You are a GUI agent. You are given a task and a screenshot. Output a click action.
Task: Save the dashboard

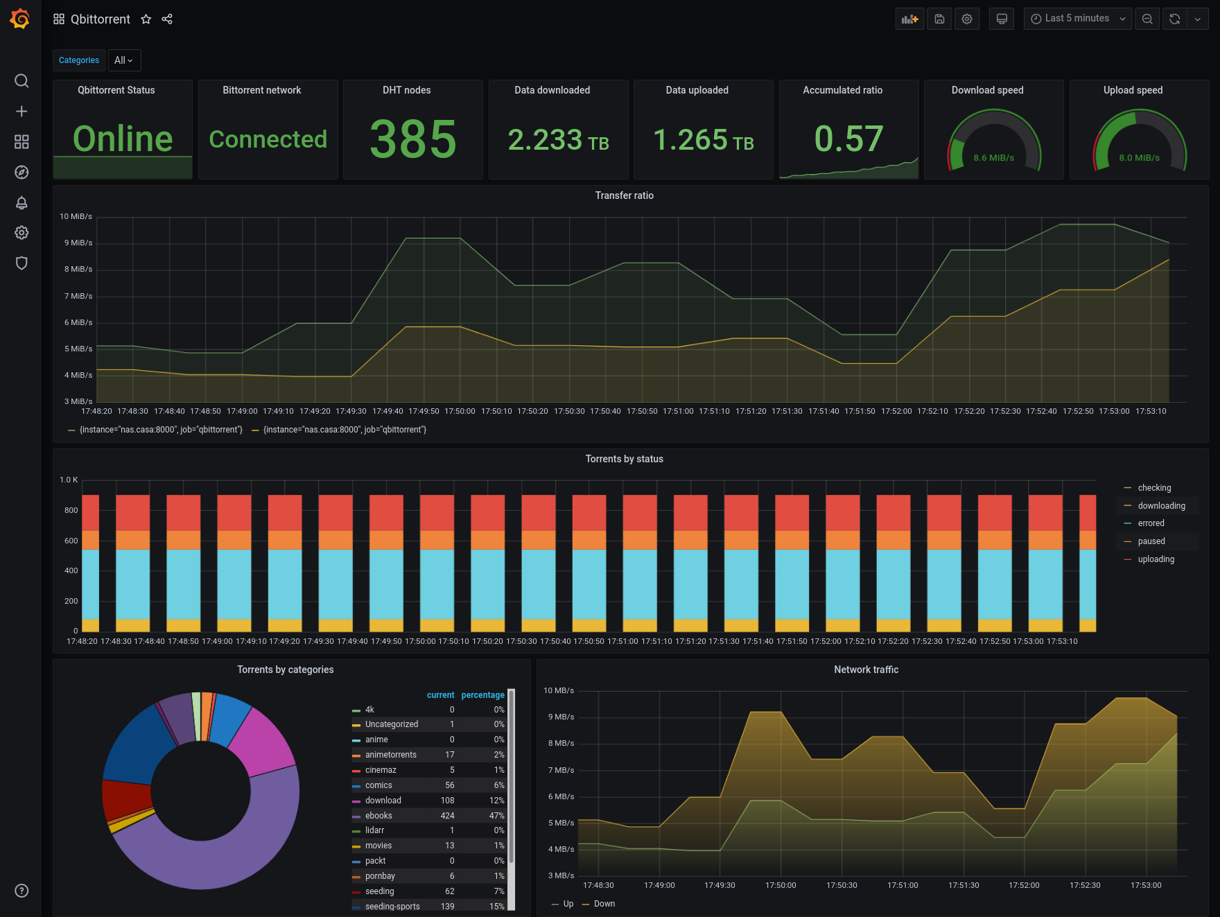939,19
